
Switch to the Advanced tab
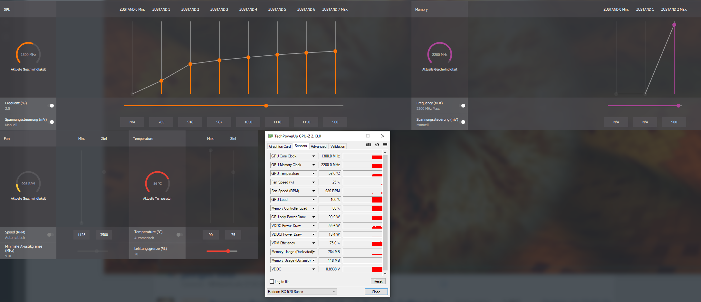pos(319,146)
